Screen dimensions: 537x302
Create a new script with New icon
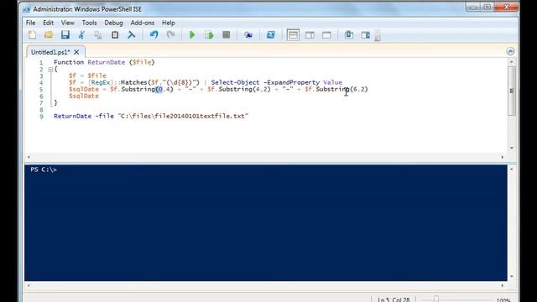pyautogui.click(x=32, y=34)
